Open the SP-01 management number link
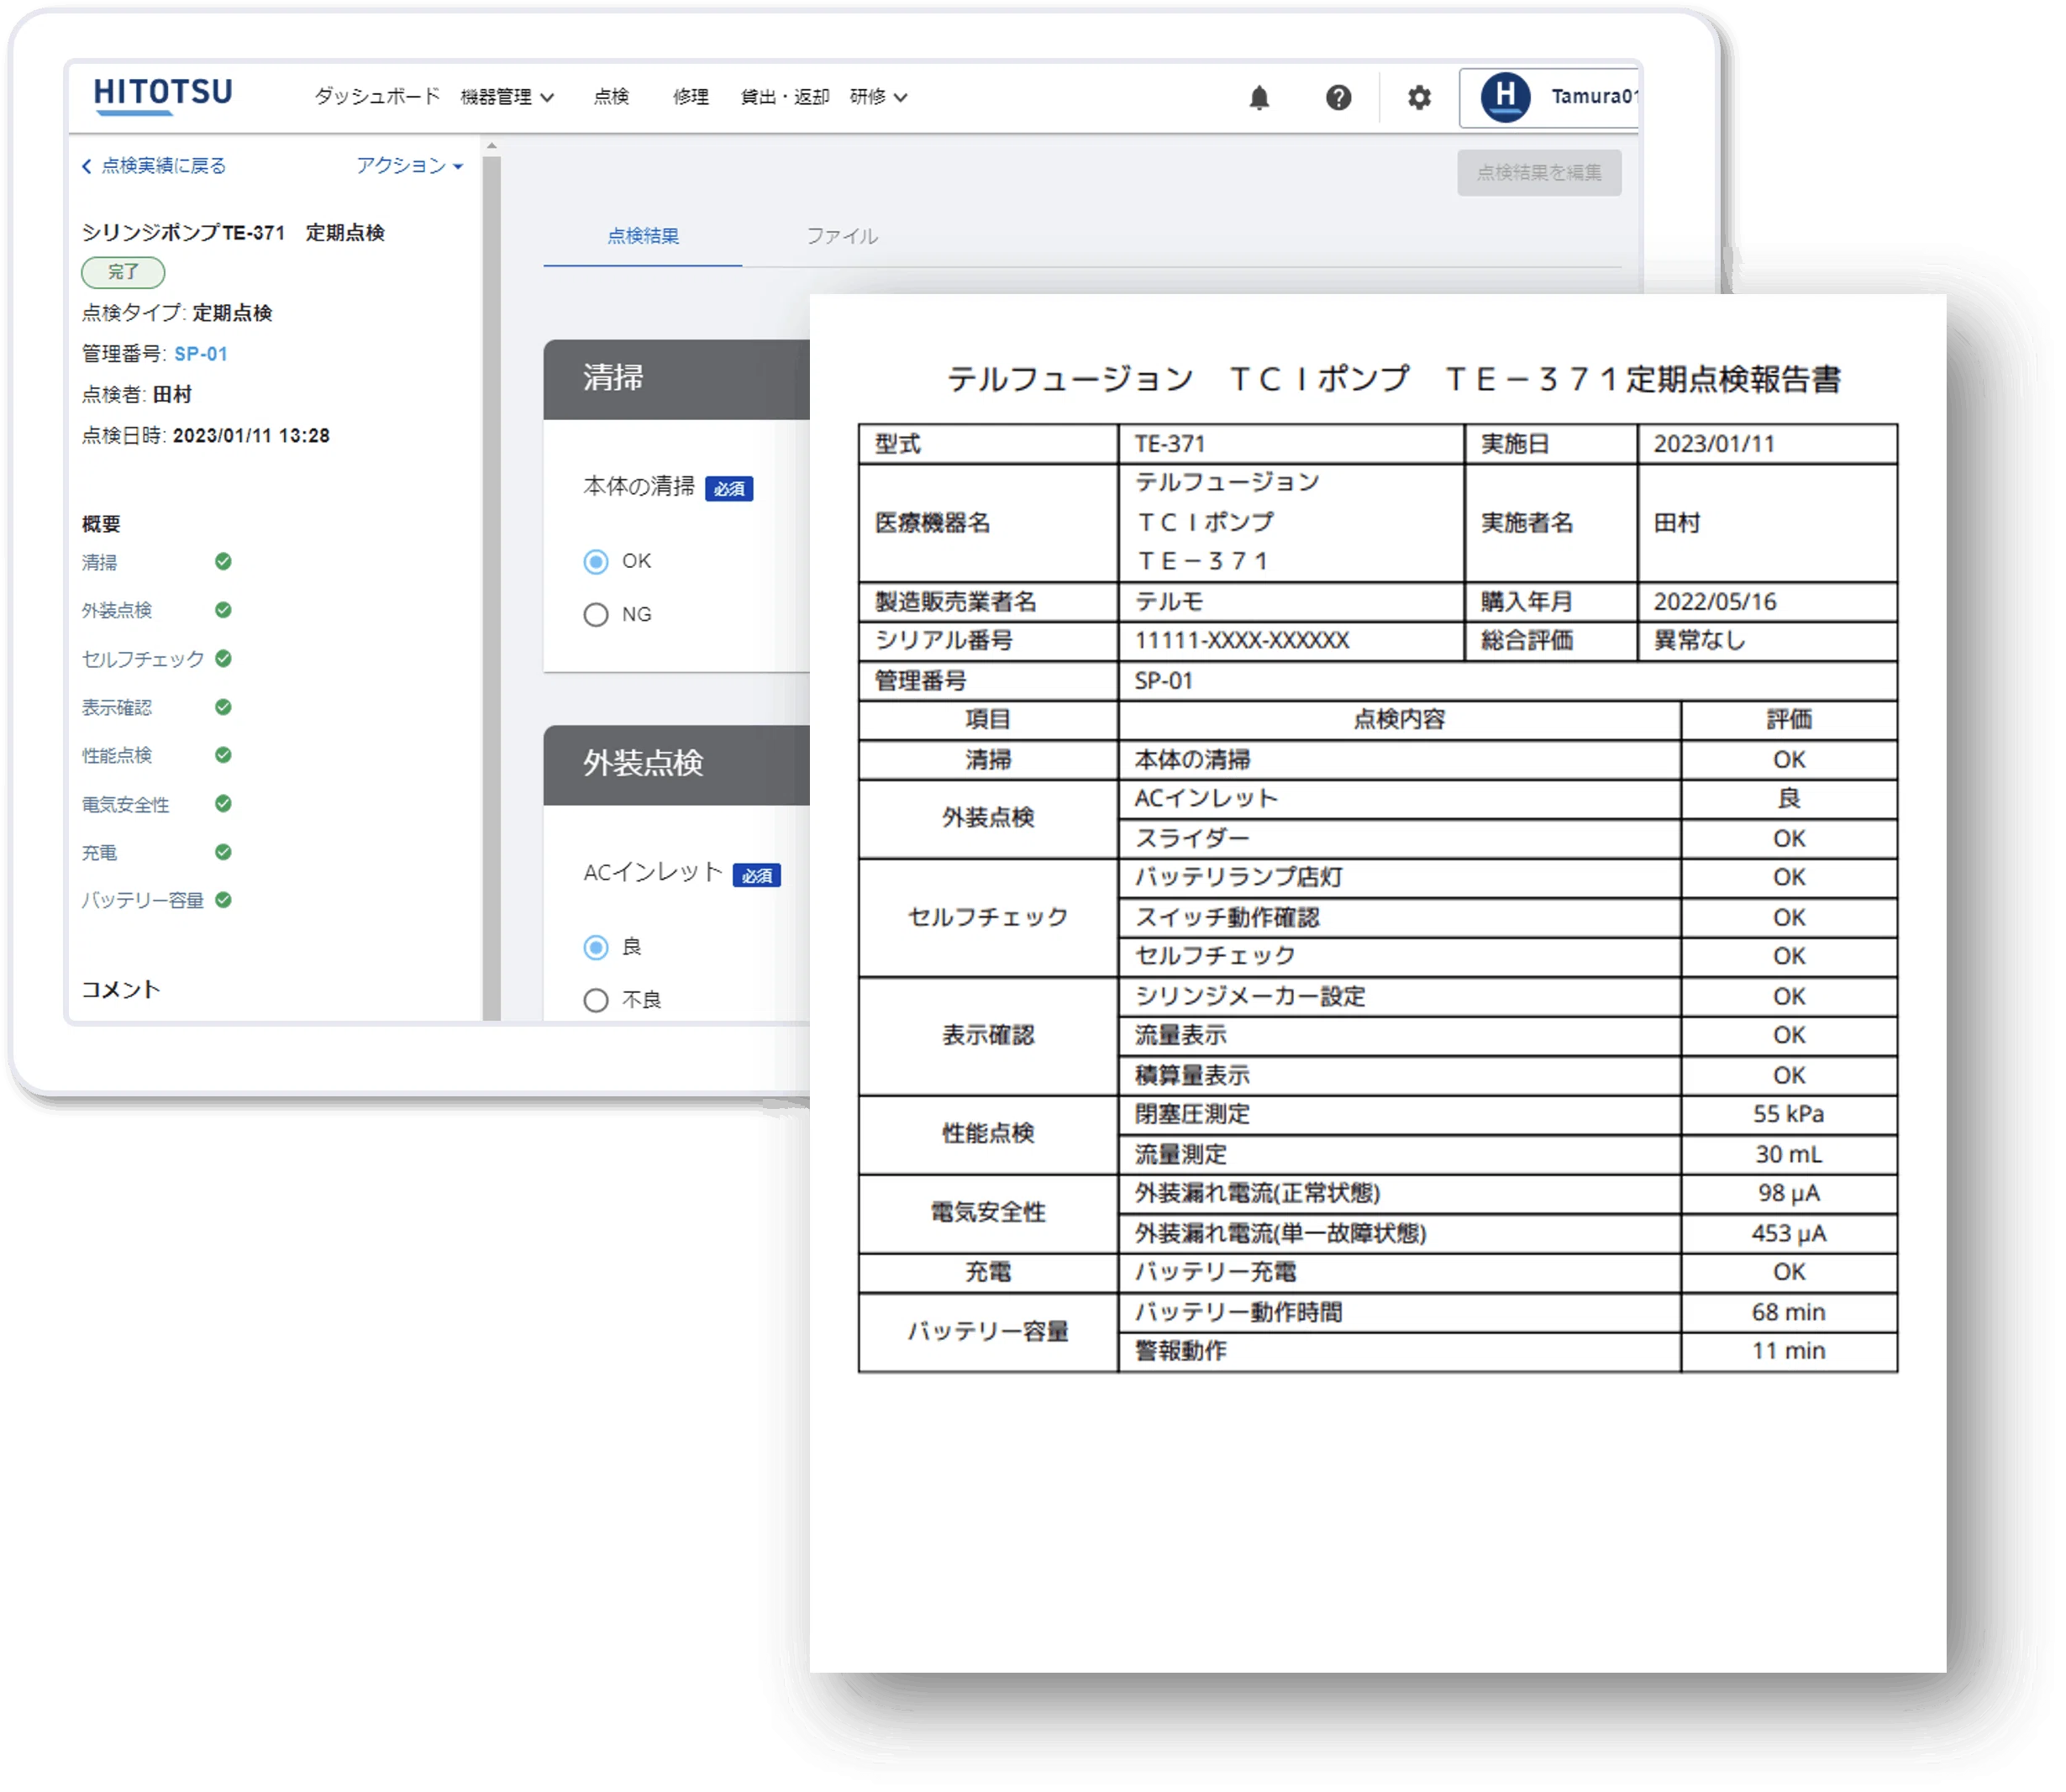 click(x=201, y=353)
